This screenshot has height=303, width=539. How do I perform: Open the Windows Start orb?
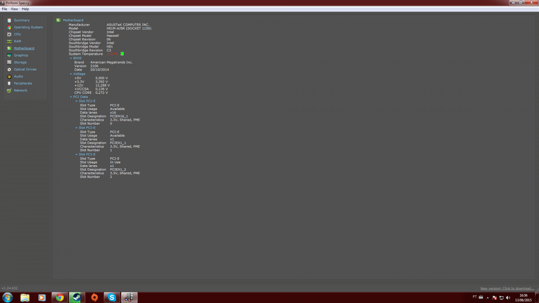(x=8, y=297)
